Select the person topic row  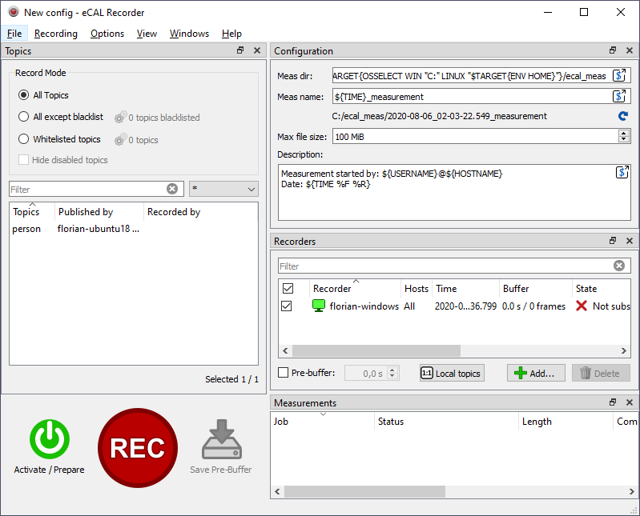[x=134, y=229]
